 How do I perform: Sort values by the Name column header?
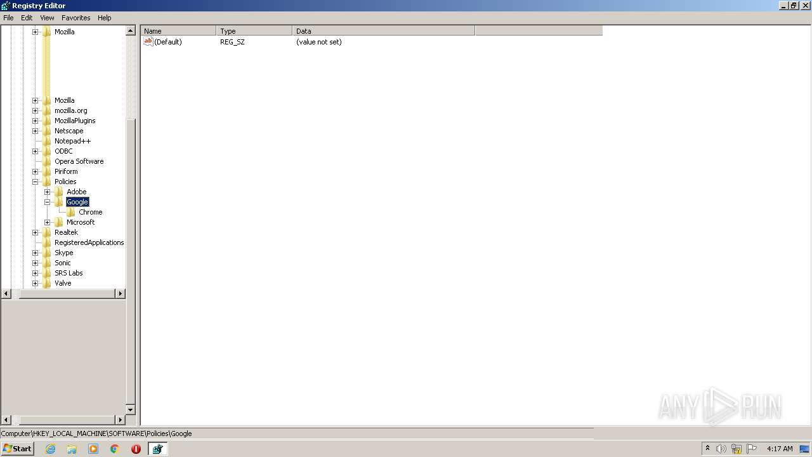point(178,30)
